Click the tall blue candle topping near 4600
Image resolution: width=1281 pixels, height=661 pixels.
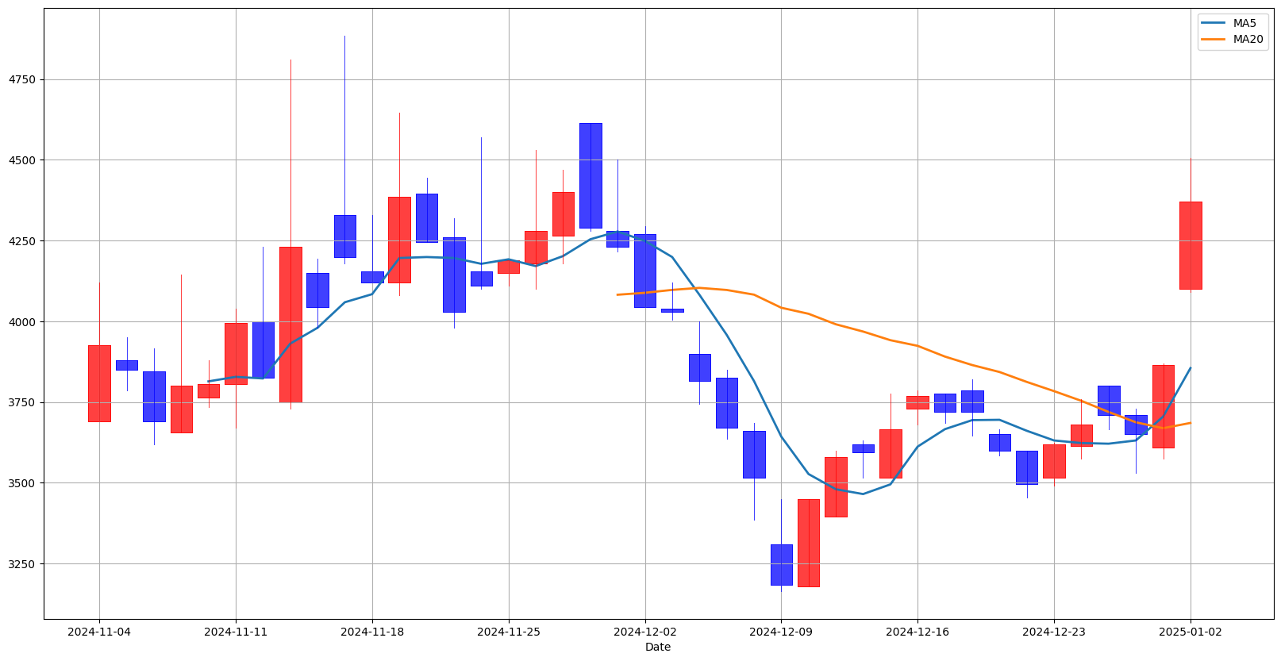[x=590, y=175]
